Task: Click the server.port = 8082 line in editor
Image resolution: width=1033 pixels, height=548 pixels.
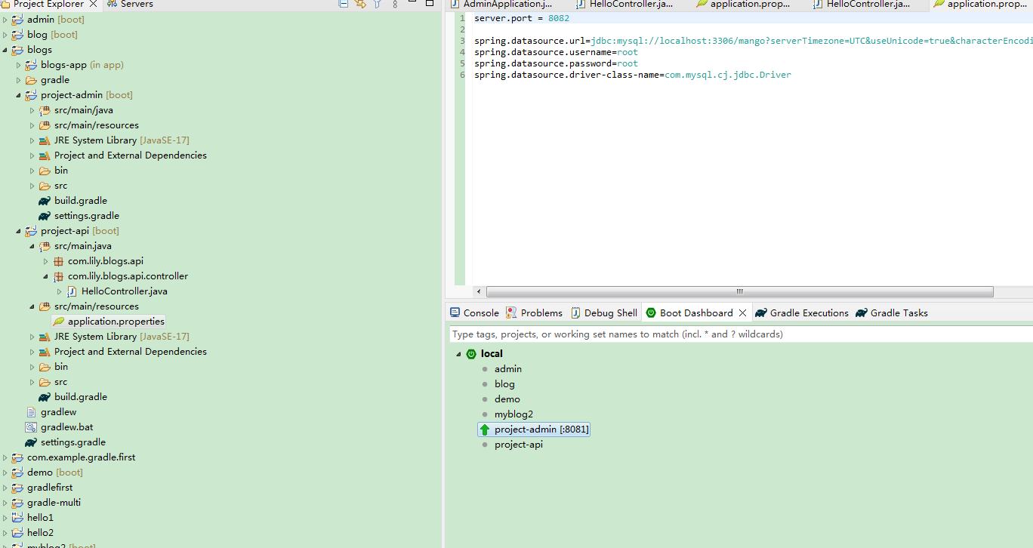Action: 522,18
